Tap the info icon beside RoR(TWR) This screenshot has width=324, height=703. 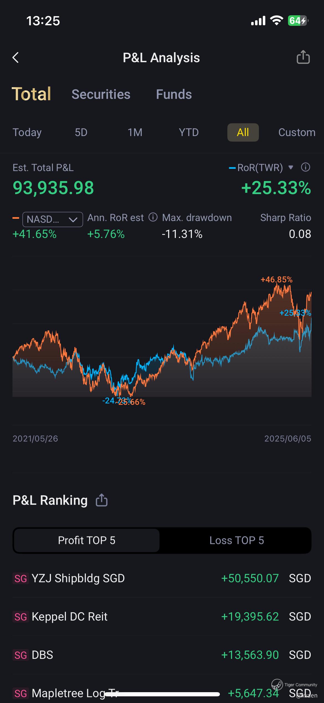pyautogui.click(x=305, y=167)
